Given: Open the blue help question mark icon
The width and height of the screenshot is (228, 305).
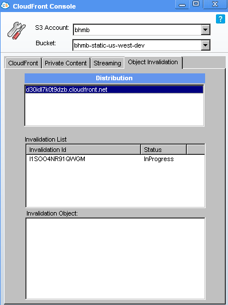Looking at the screenshot, I should pyautogui.click(x=221, y=19).
